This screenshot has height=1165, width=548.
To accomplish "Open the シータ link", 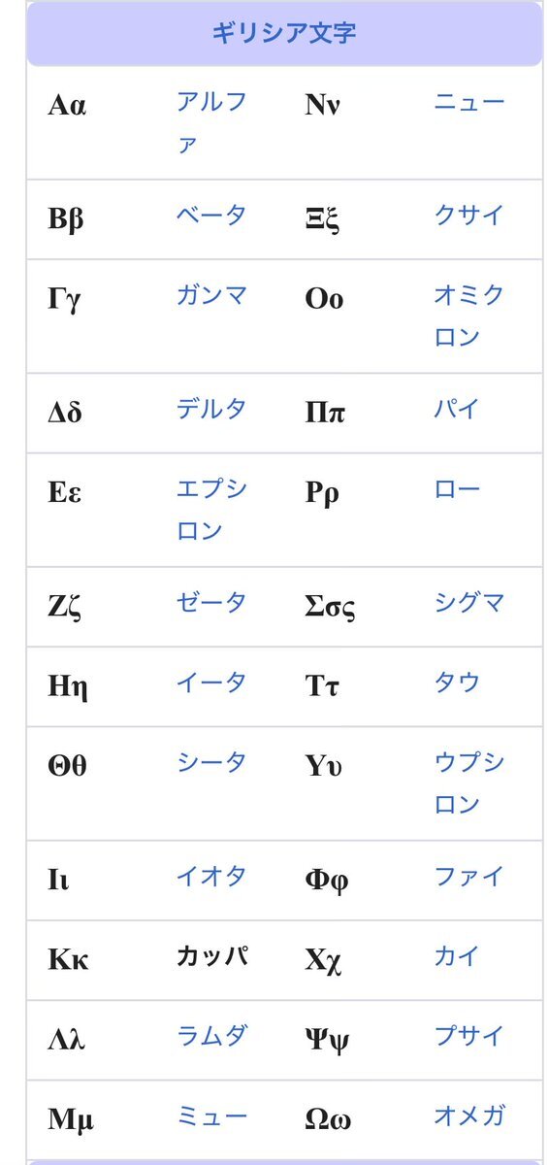I will tap(211, 762).
